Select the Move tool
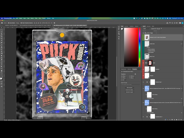The image size is (184, 138). (x=1, y=28)
